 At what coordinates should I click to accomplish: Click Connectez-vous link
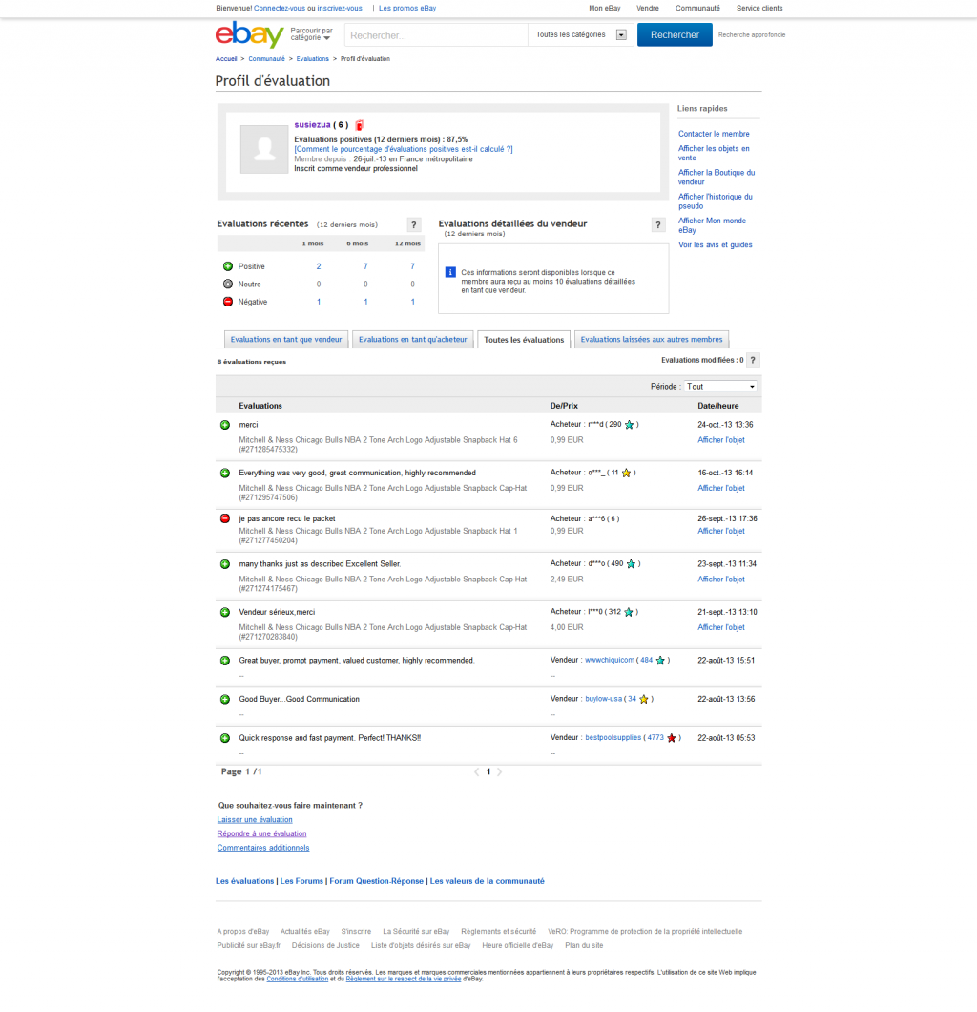280,9
